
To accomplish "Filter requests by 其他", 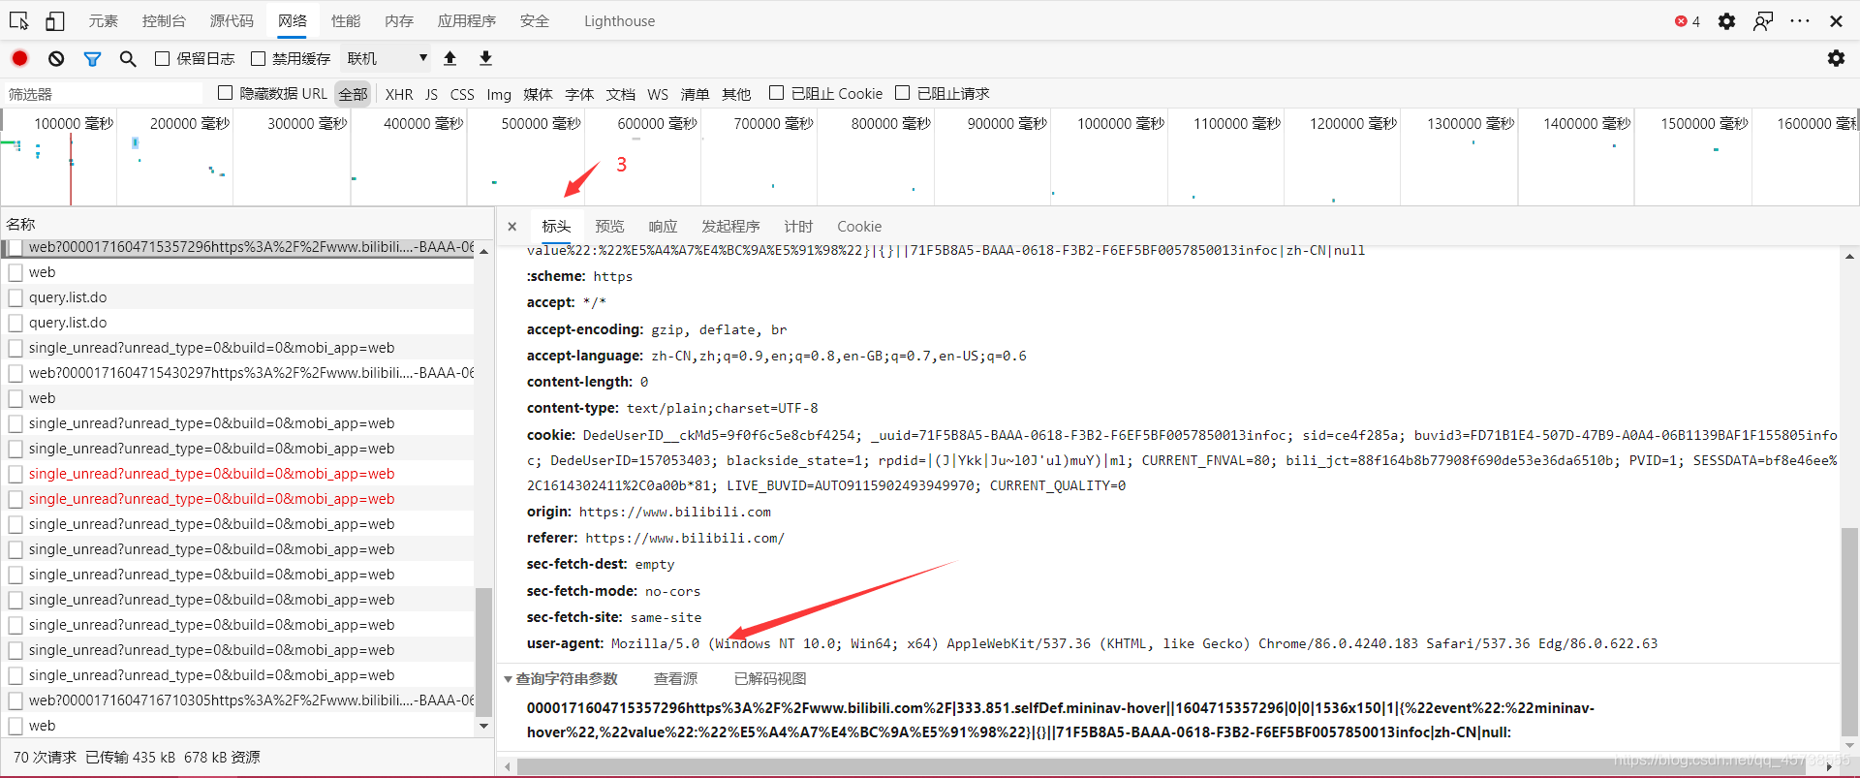I will tap(736, 94).
